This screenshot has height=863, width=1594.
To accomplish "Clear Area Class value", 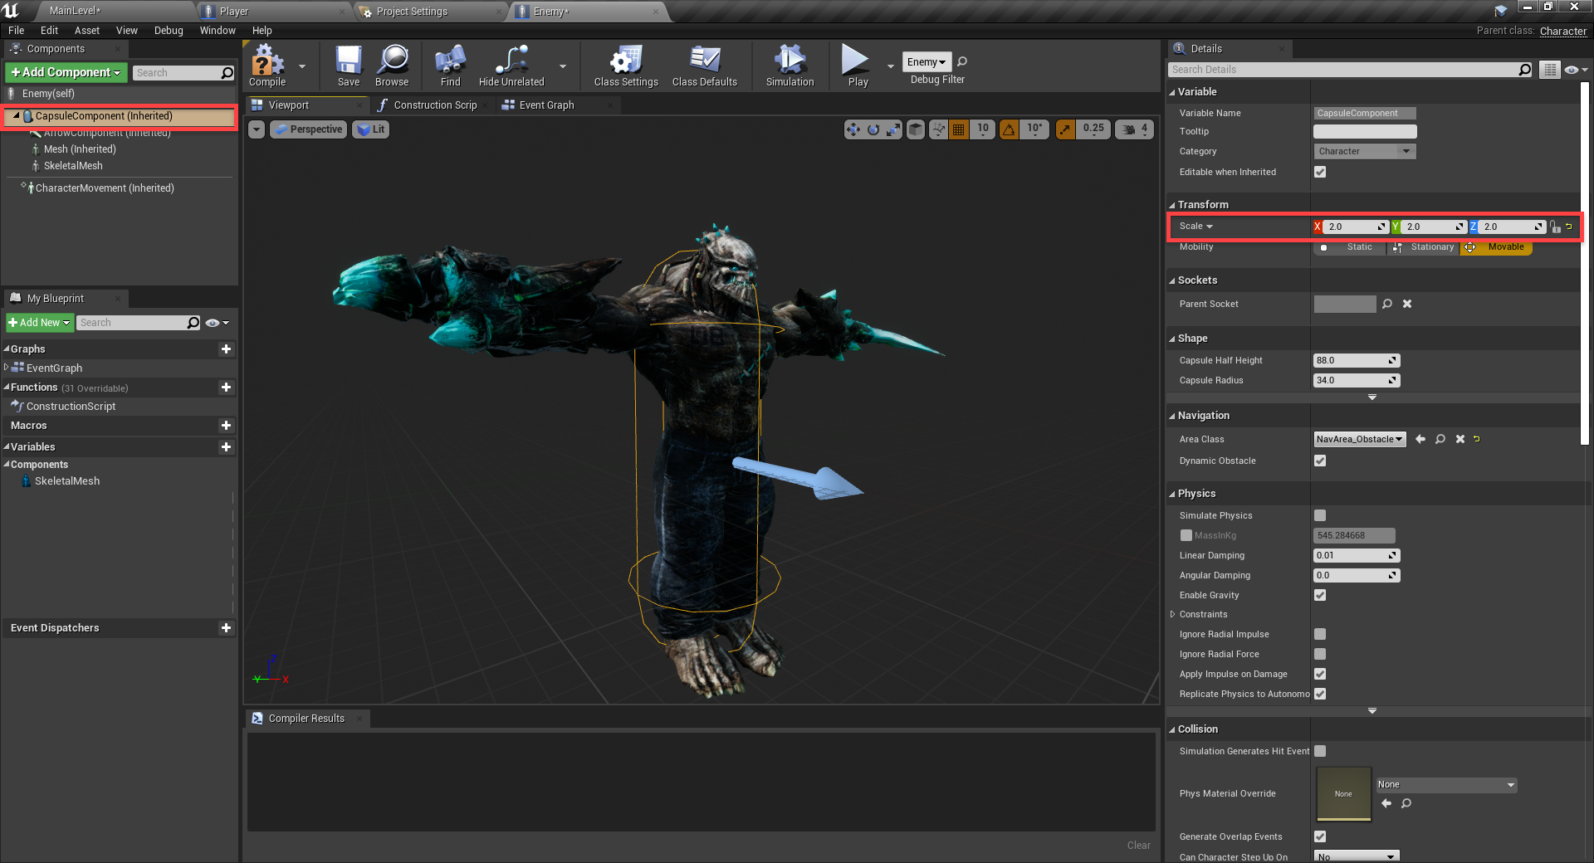I will tap(1460, 439).
